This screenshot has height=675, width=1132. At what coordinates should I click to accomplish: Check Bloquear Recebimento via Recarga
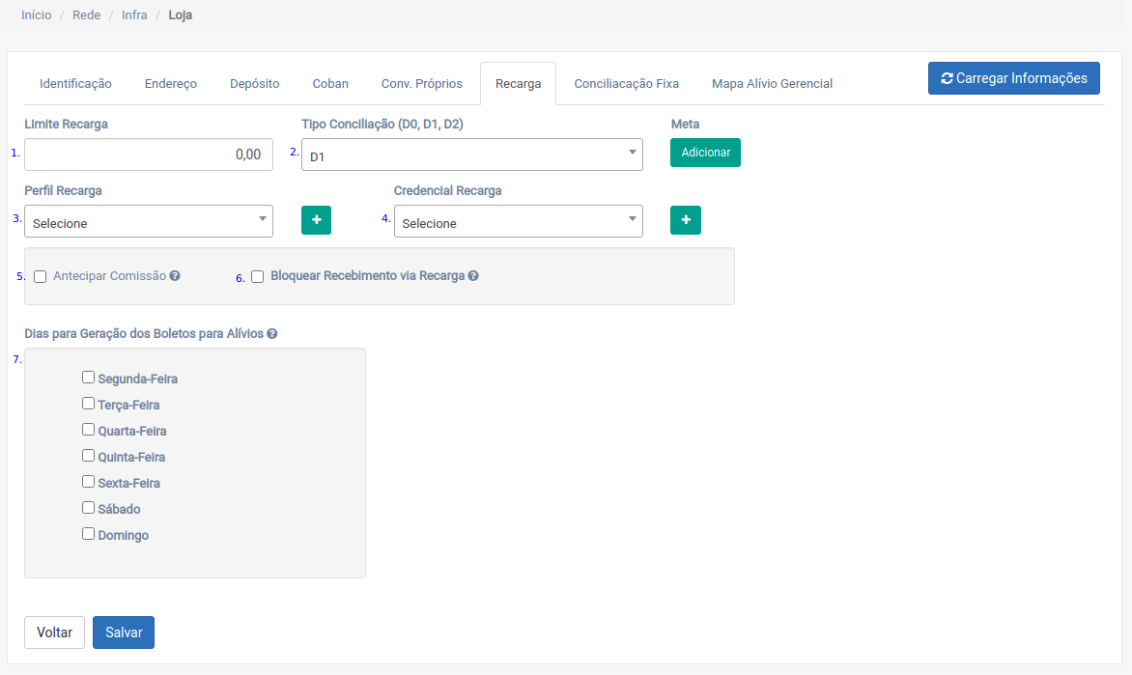click(x=258, y=277)
